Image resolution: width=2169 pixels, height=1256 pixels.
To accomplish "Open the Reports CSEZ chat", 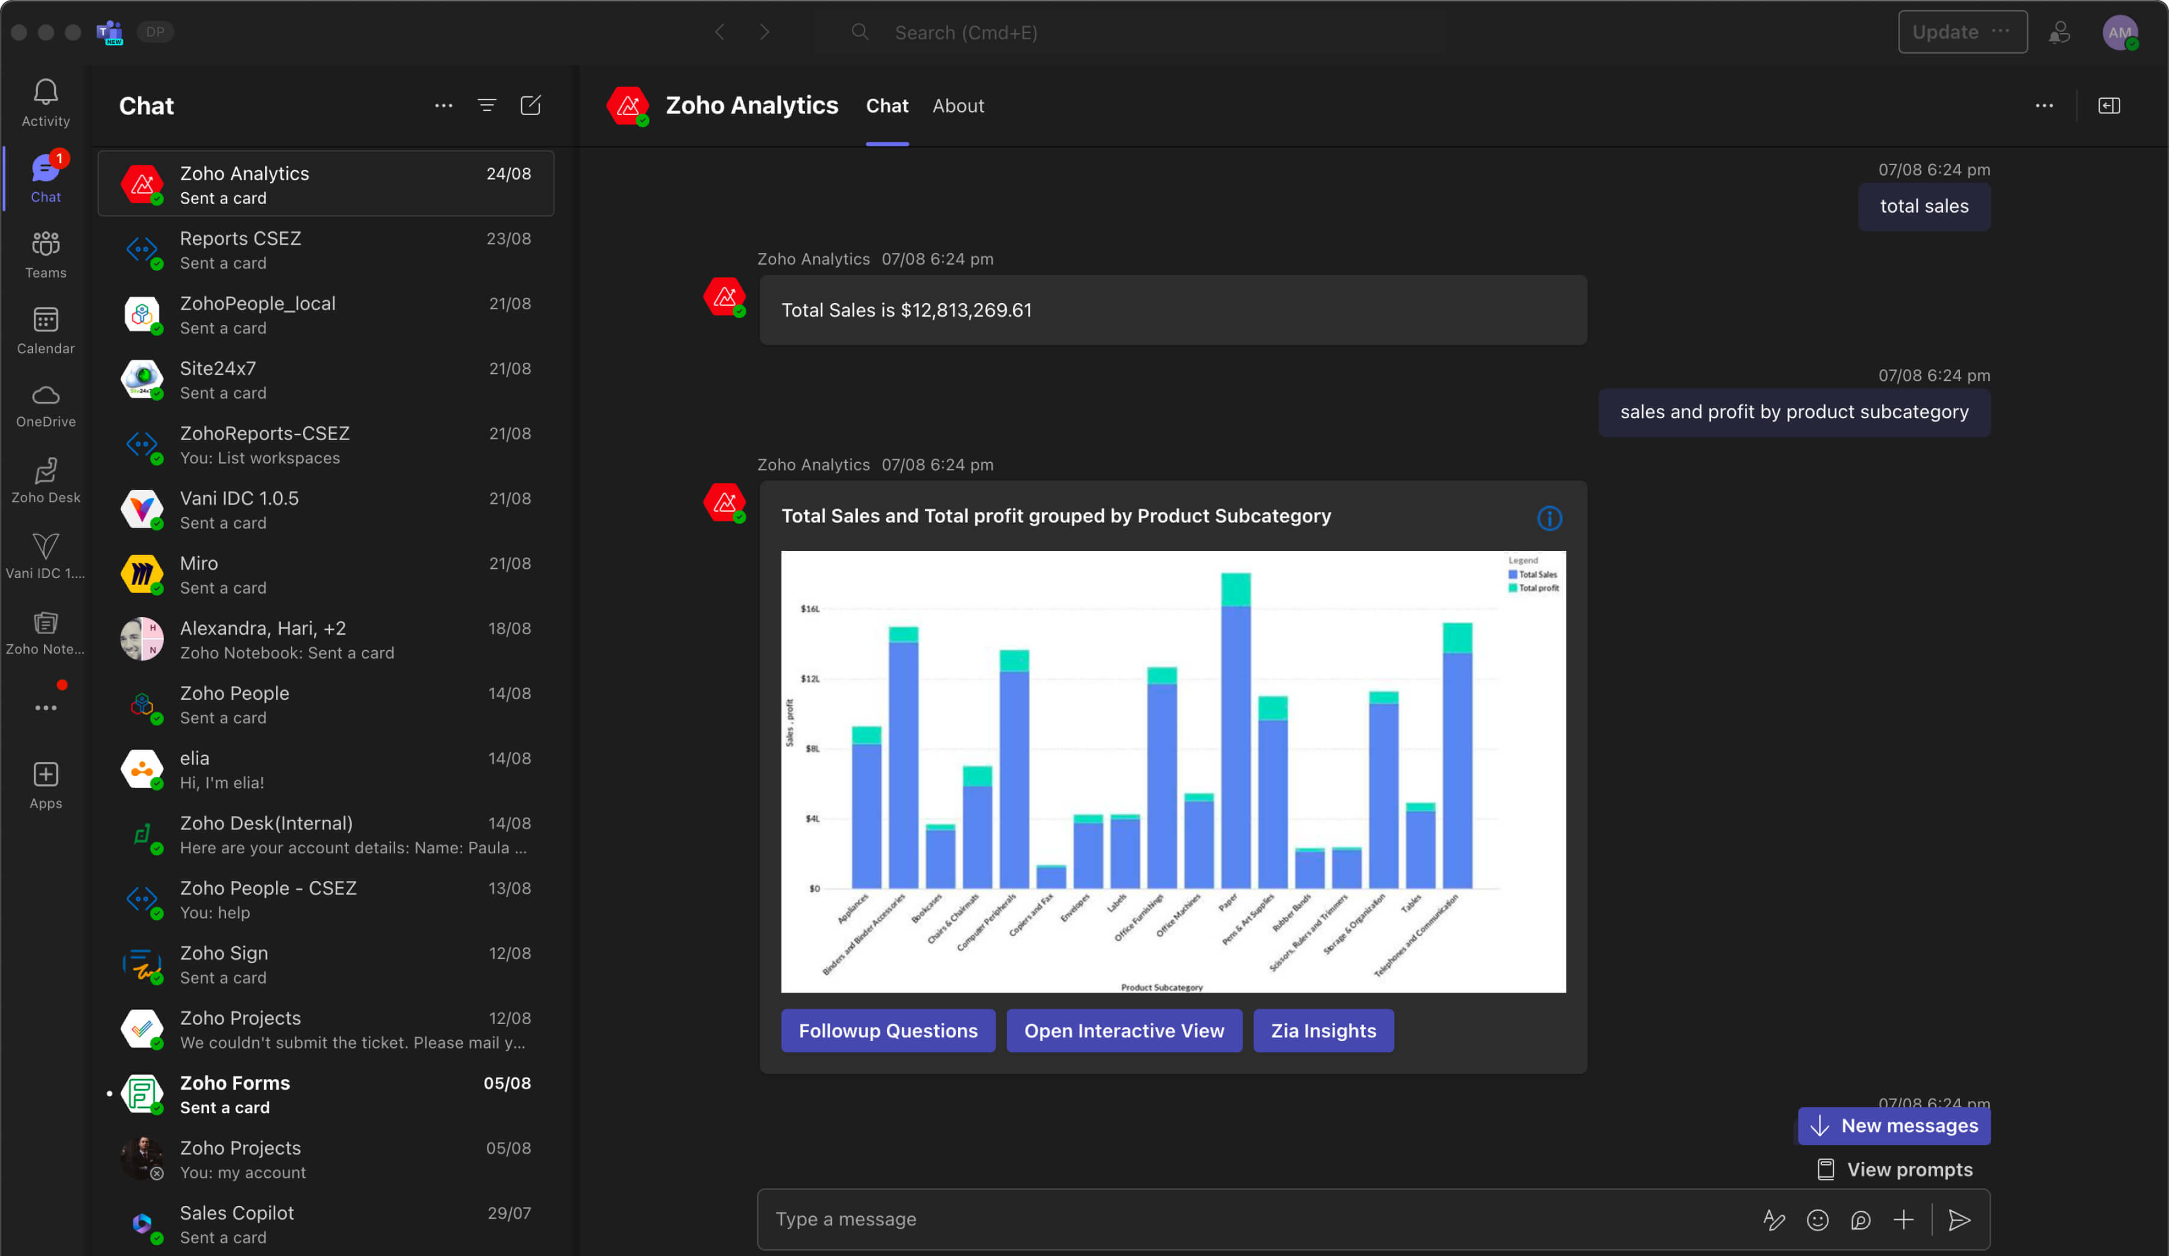I will (x=325, y=250).
